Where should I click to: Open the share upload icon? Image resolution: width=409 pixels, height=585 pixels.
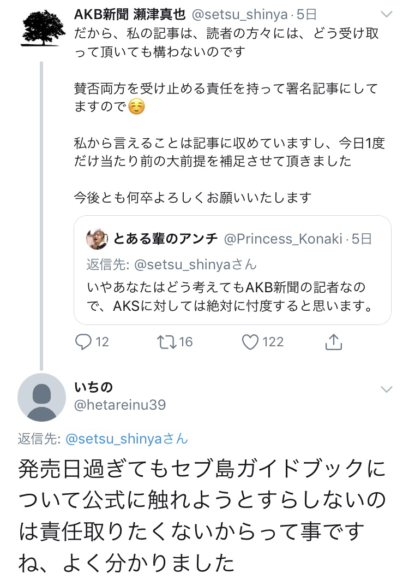pyautogui.click(x=333, y=342)
